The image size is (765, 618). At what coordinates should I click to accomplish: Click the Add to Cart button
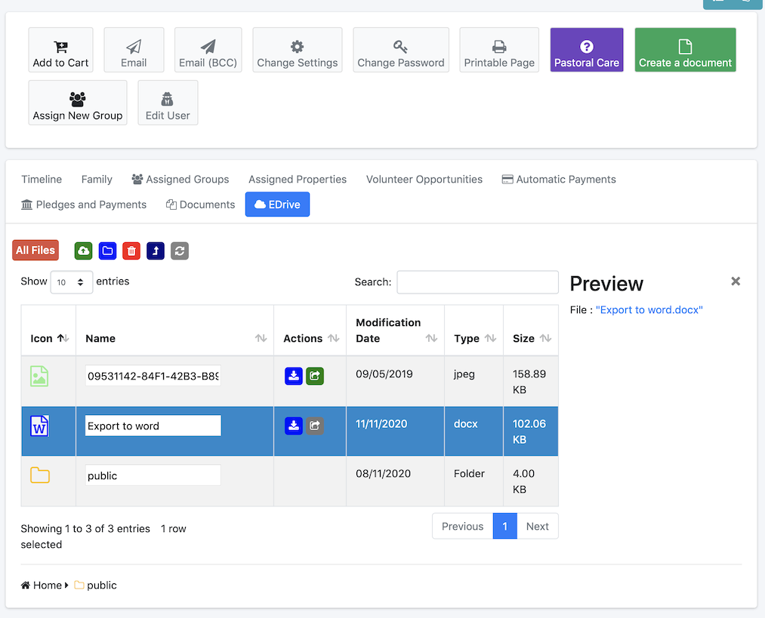click(x=60, y=50)
